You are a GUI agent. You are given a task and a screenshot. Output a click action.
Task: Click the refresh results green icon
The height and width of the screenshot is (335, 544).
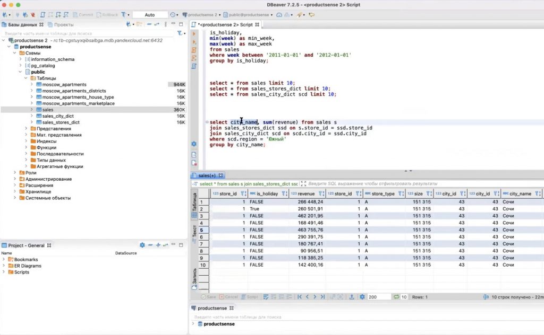point(396,297)
